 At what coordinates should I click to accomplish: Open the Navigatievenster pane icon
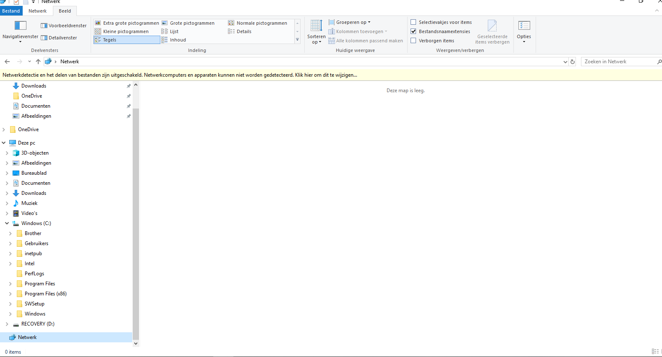pos(20,26)
